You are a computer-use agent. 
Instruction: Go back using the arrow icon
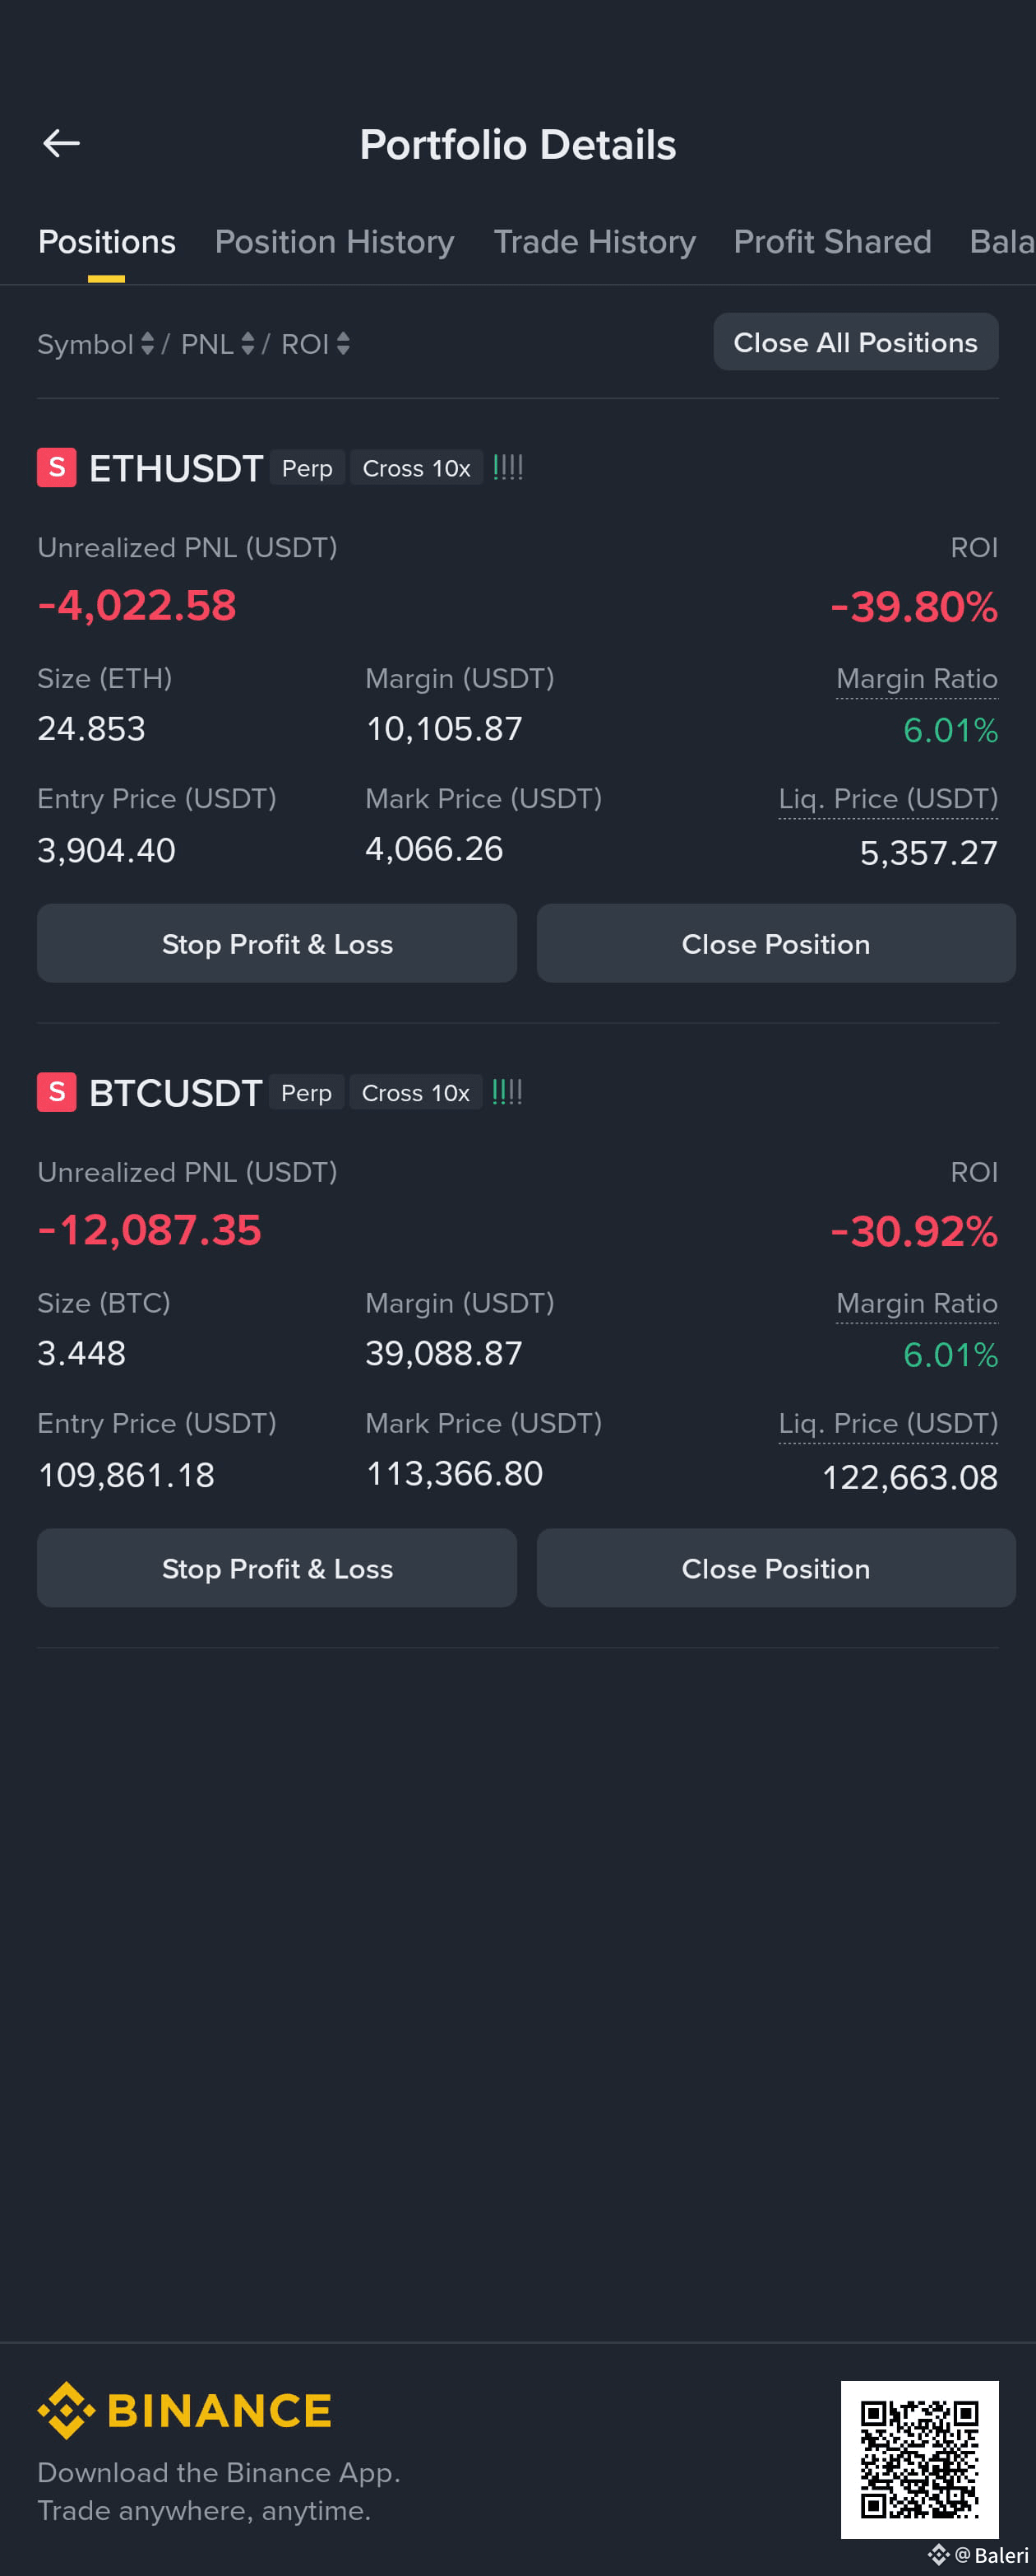coord(61,144)
